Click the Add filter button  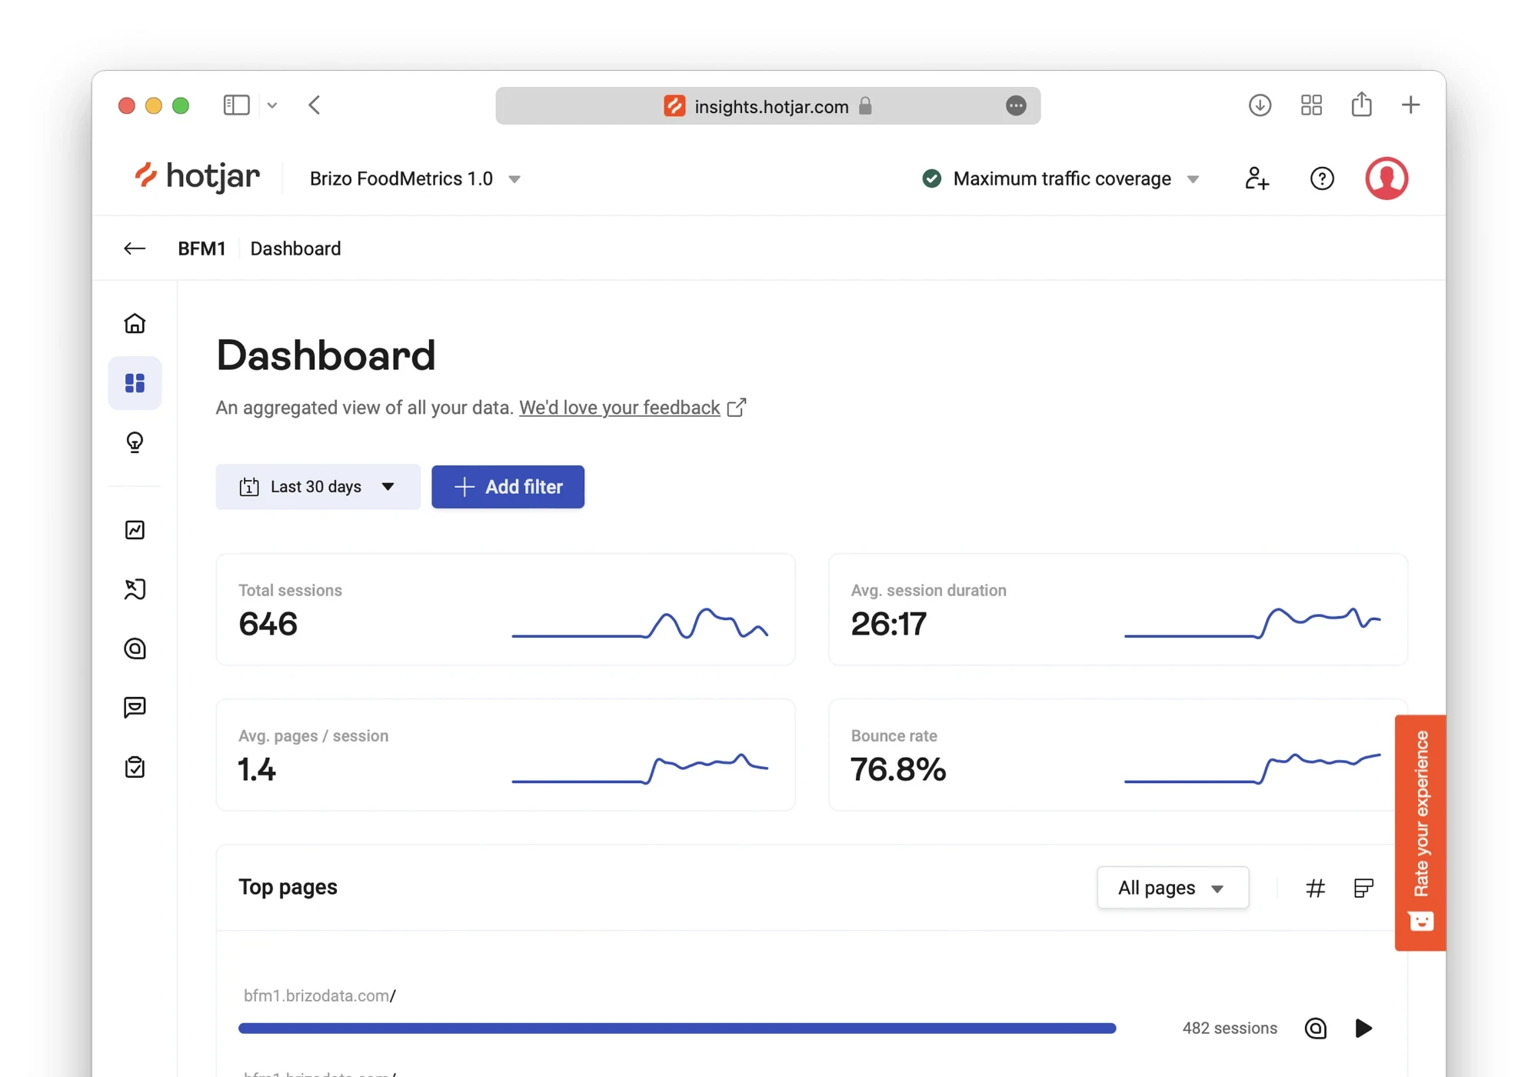508,487
